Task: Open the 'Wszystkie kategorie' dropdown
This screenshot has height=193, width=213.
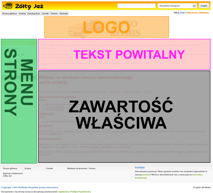Action: pos(177,6)
